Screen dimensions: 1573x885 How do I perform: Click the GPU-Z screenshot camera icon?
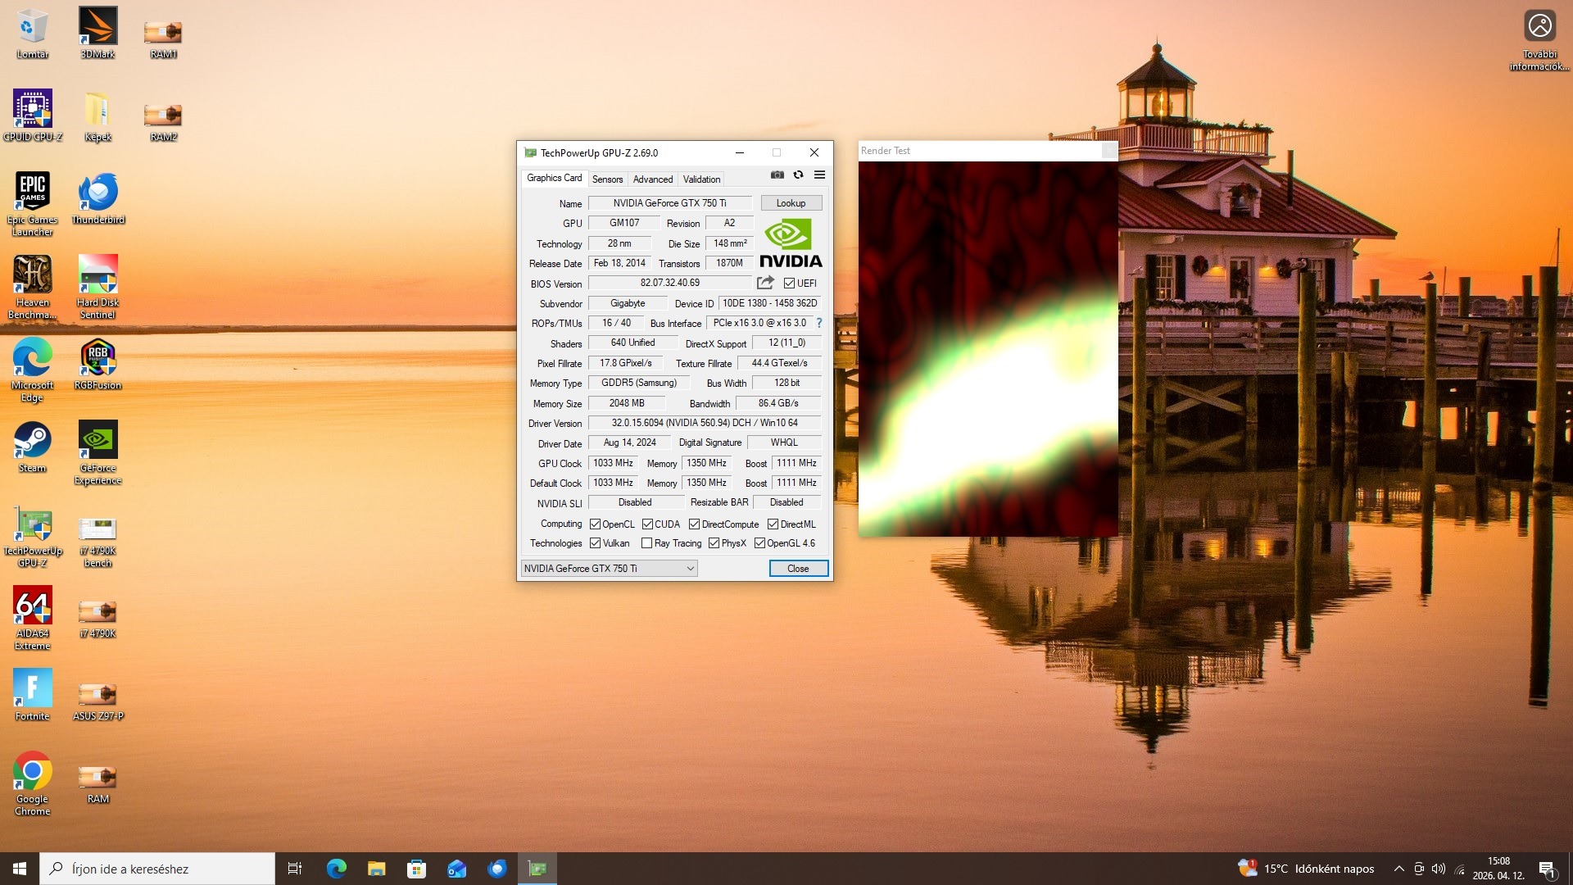pyautogui.click(x=777, y=175)
